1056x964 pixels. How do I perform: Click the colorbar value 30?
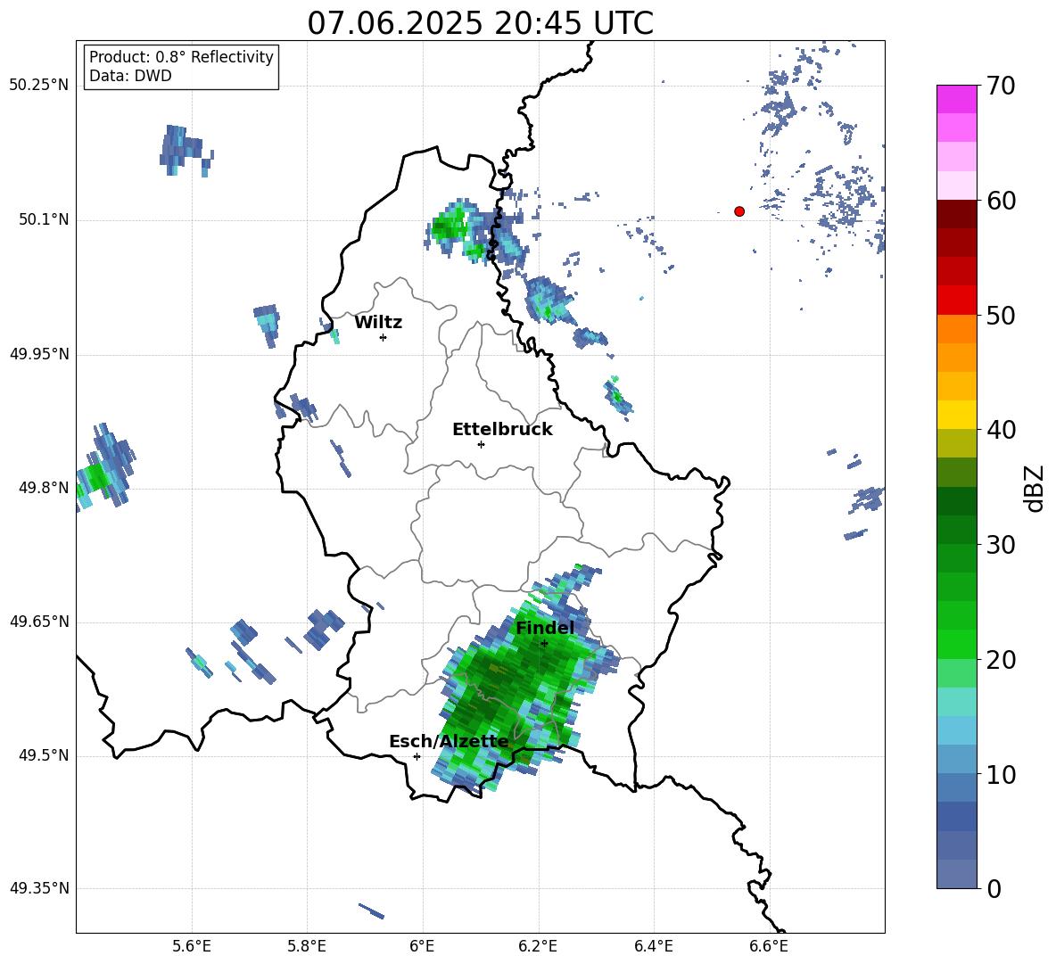click(1001, 545)
